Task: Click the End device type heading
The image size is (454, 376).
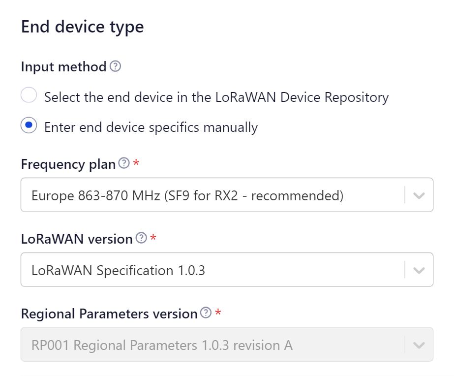Action: (x=82, y=27)
